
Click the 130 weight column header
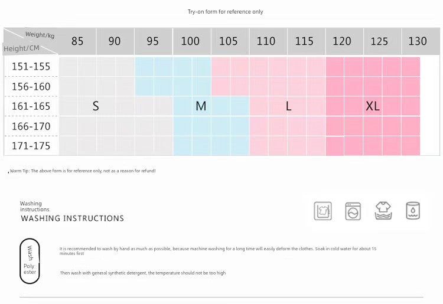tap(418, 41)
